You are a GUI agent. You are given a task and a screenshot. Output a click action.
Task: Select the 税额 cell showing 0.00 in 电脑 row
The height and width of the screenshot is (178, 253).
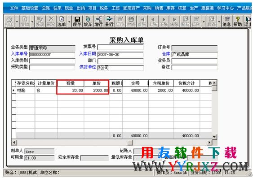[x=115, y=91]
